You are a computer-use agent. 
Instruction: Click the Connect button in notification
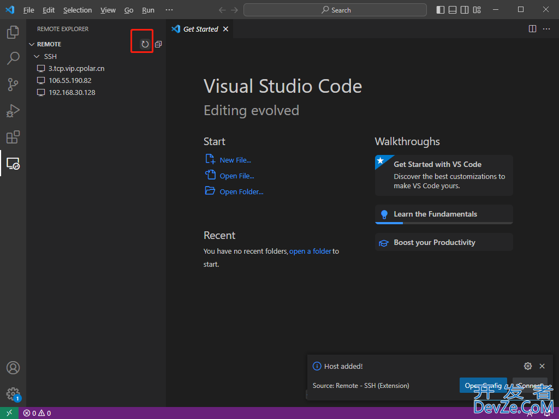530,386
